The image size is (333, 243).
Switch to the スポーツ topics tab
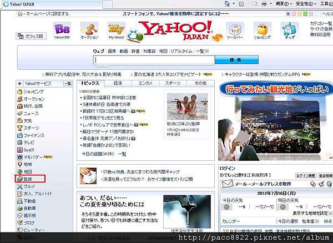pyautogui.click(x=173, y=83)
